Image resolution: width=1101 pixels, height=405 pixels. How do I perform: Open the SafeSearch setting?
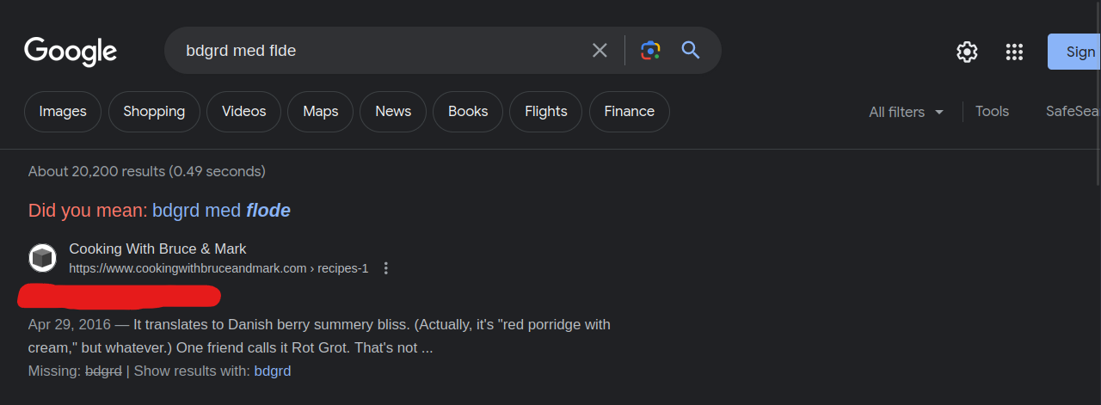(1073, 111)
